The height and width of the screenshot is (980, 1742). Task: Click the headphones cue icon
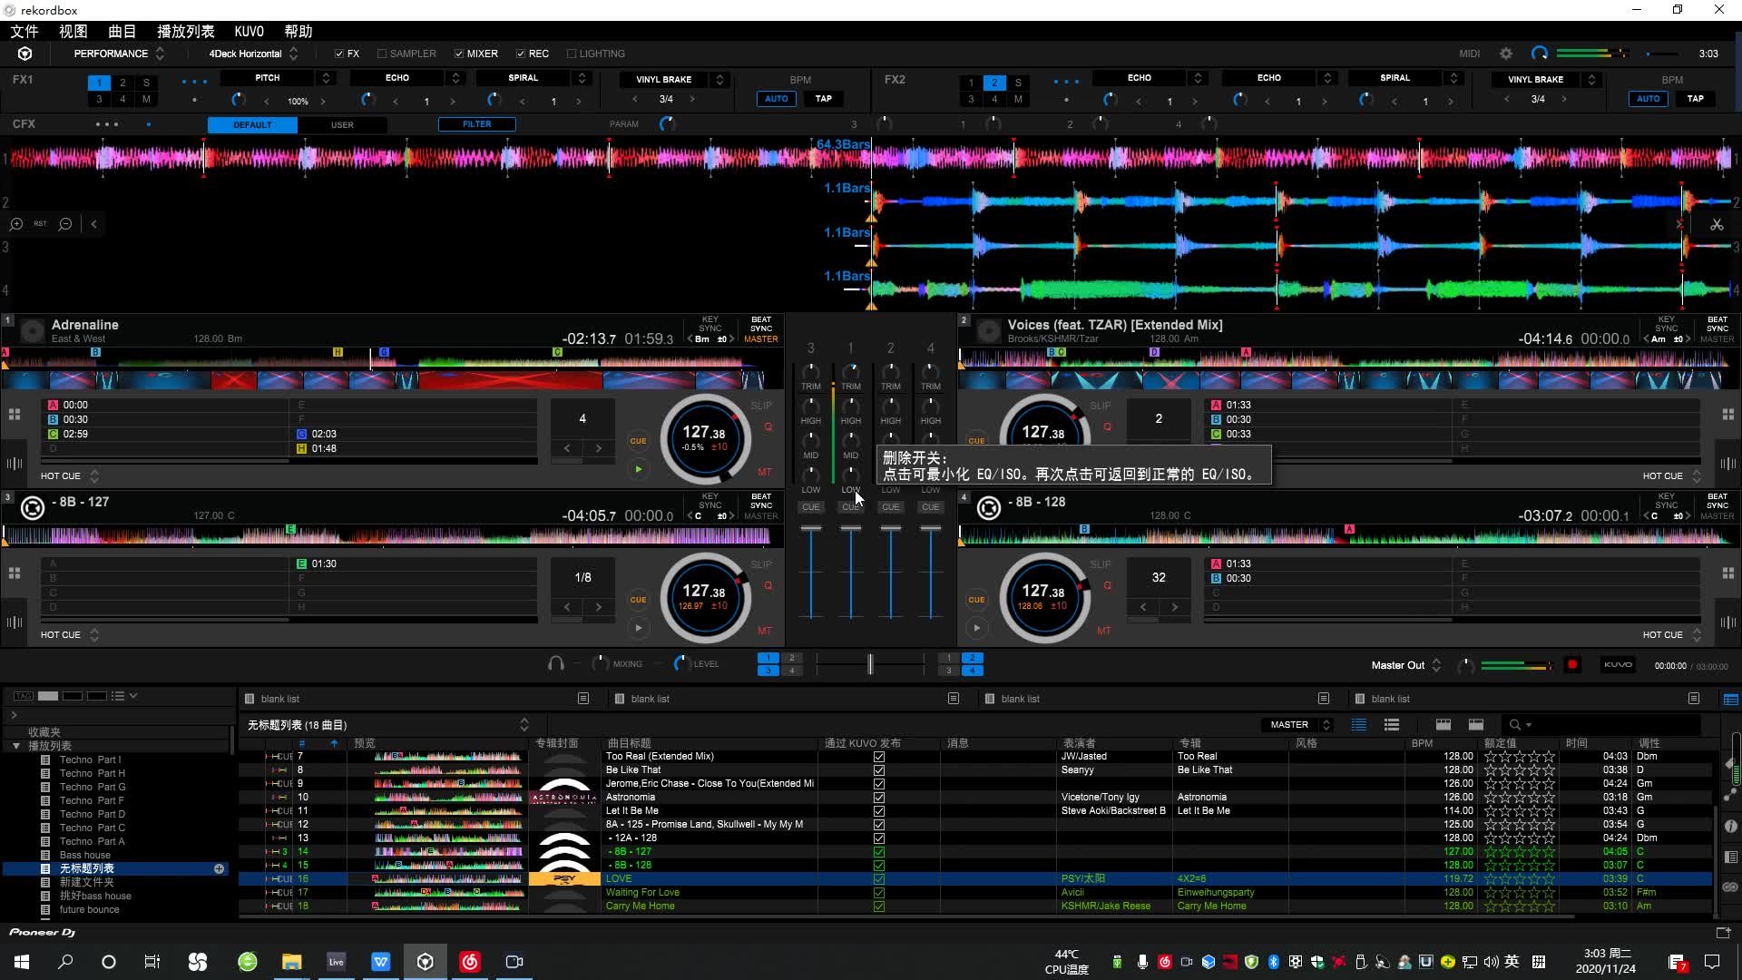pos(555,664)
